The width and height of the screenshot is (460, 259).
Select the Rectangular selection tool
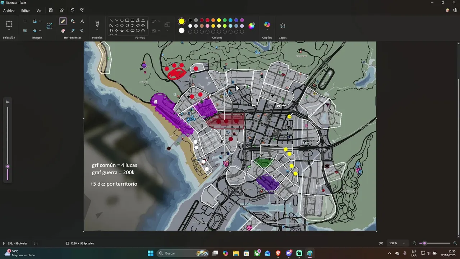click(x=9, y=24)
